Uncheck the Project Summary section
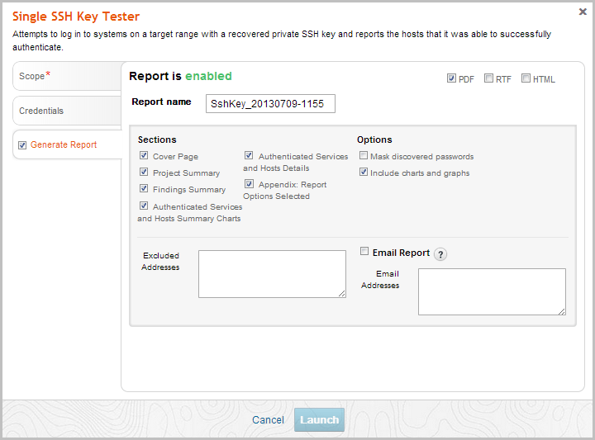Image resolution: width=595 pixels, height=440 pixels. pos(145,173)
